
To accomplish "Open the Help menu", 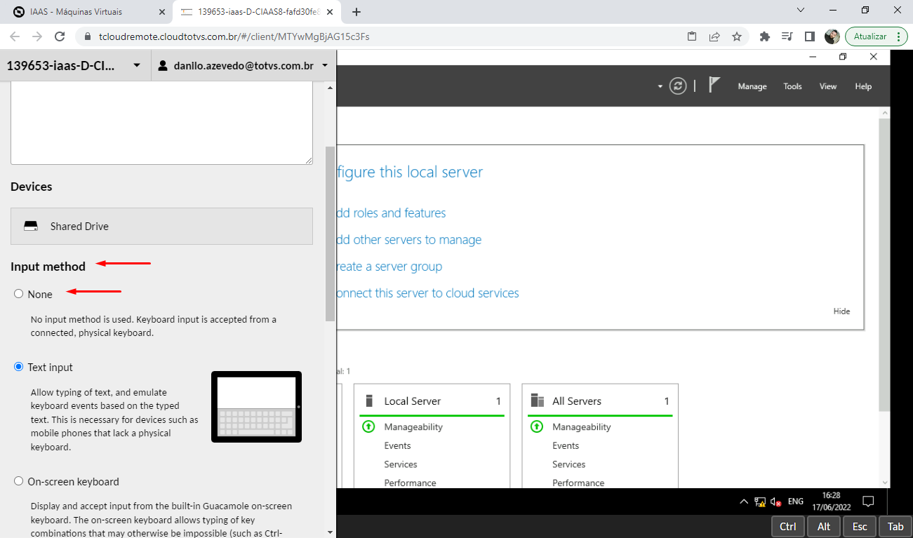I will click(x=863, y=86).
